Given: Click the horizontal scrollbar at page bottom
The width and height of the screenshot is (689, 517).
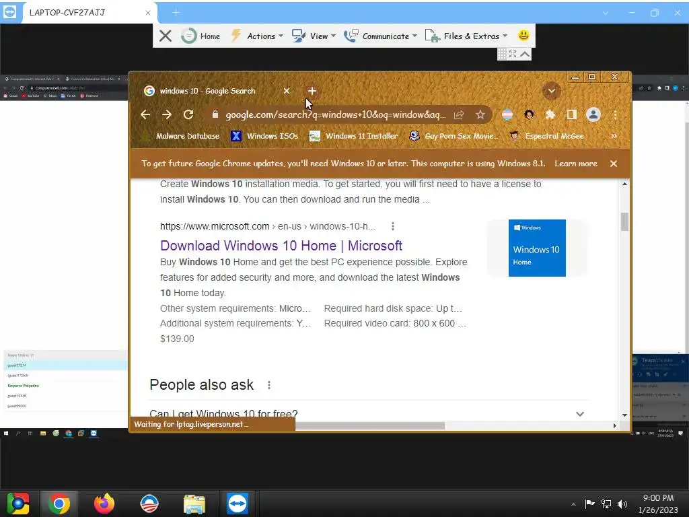Looking at the screenshot, I should (x=370, y=425).
